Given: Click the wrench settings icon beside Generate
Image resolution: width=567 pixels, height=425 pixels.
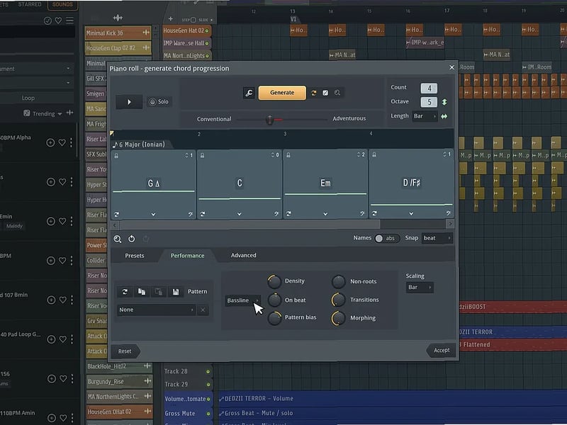Looking at the screenshot, I should (249, 92).
